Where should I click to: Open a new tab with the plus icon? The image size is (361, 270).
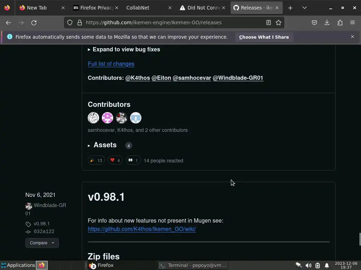pyautogui.click(x=290, y=8)
